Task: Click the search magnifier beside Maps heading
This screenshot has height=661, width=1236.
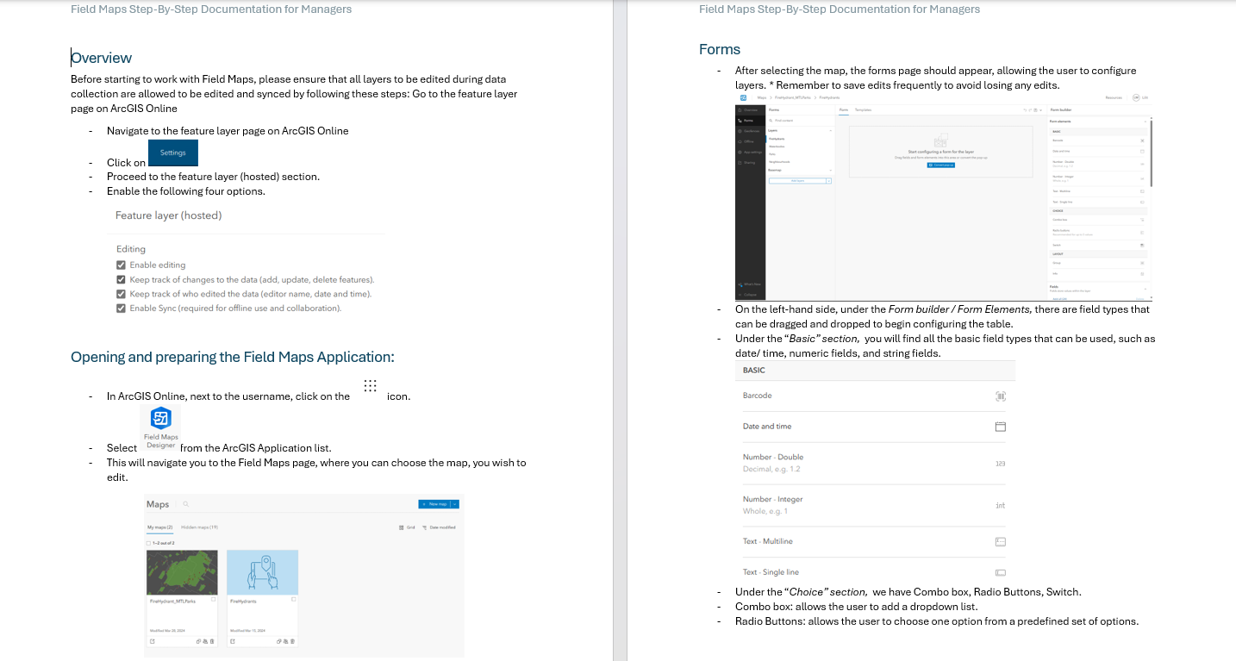Action: coord(185,504)
